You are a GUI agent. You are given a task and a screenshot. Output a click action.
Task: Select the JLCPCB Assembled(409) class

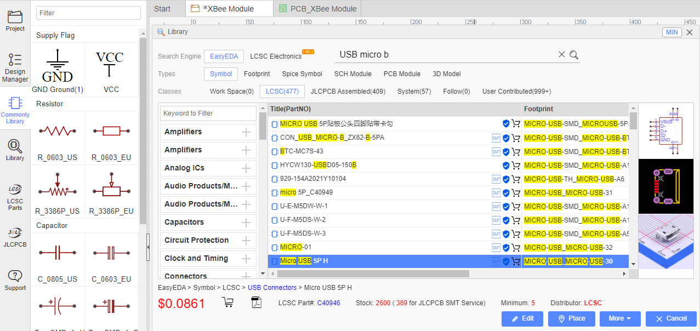(x=348, y=92)
